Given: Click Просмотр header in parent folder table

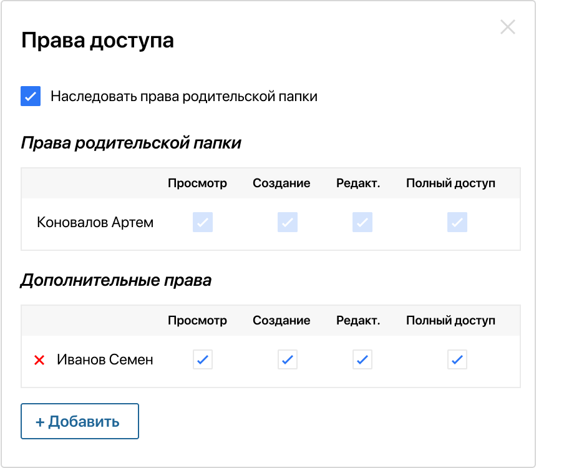Looking at the screenshot, I should (198, 183).
